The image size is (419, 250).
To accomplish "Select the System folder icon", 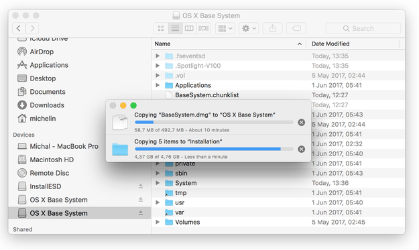I will [169, 183].
